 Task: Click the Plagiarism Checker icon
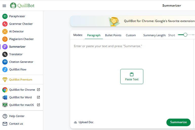(5, 39)
